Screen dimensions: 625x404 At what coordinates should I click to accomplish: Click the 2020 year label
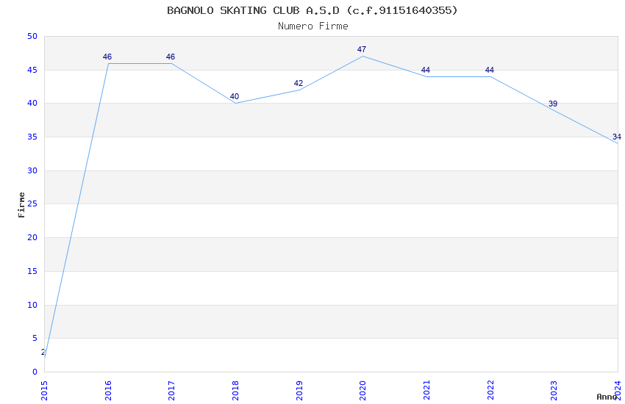(362, 391)
